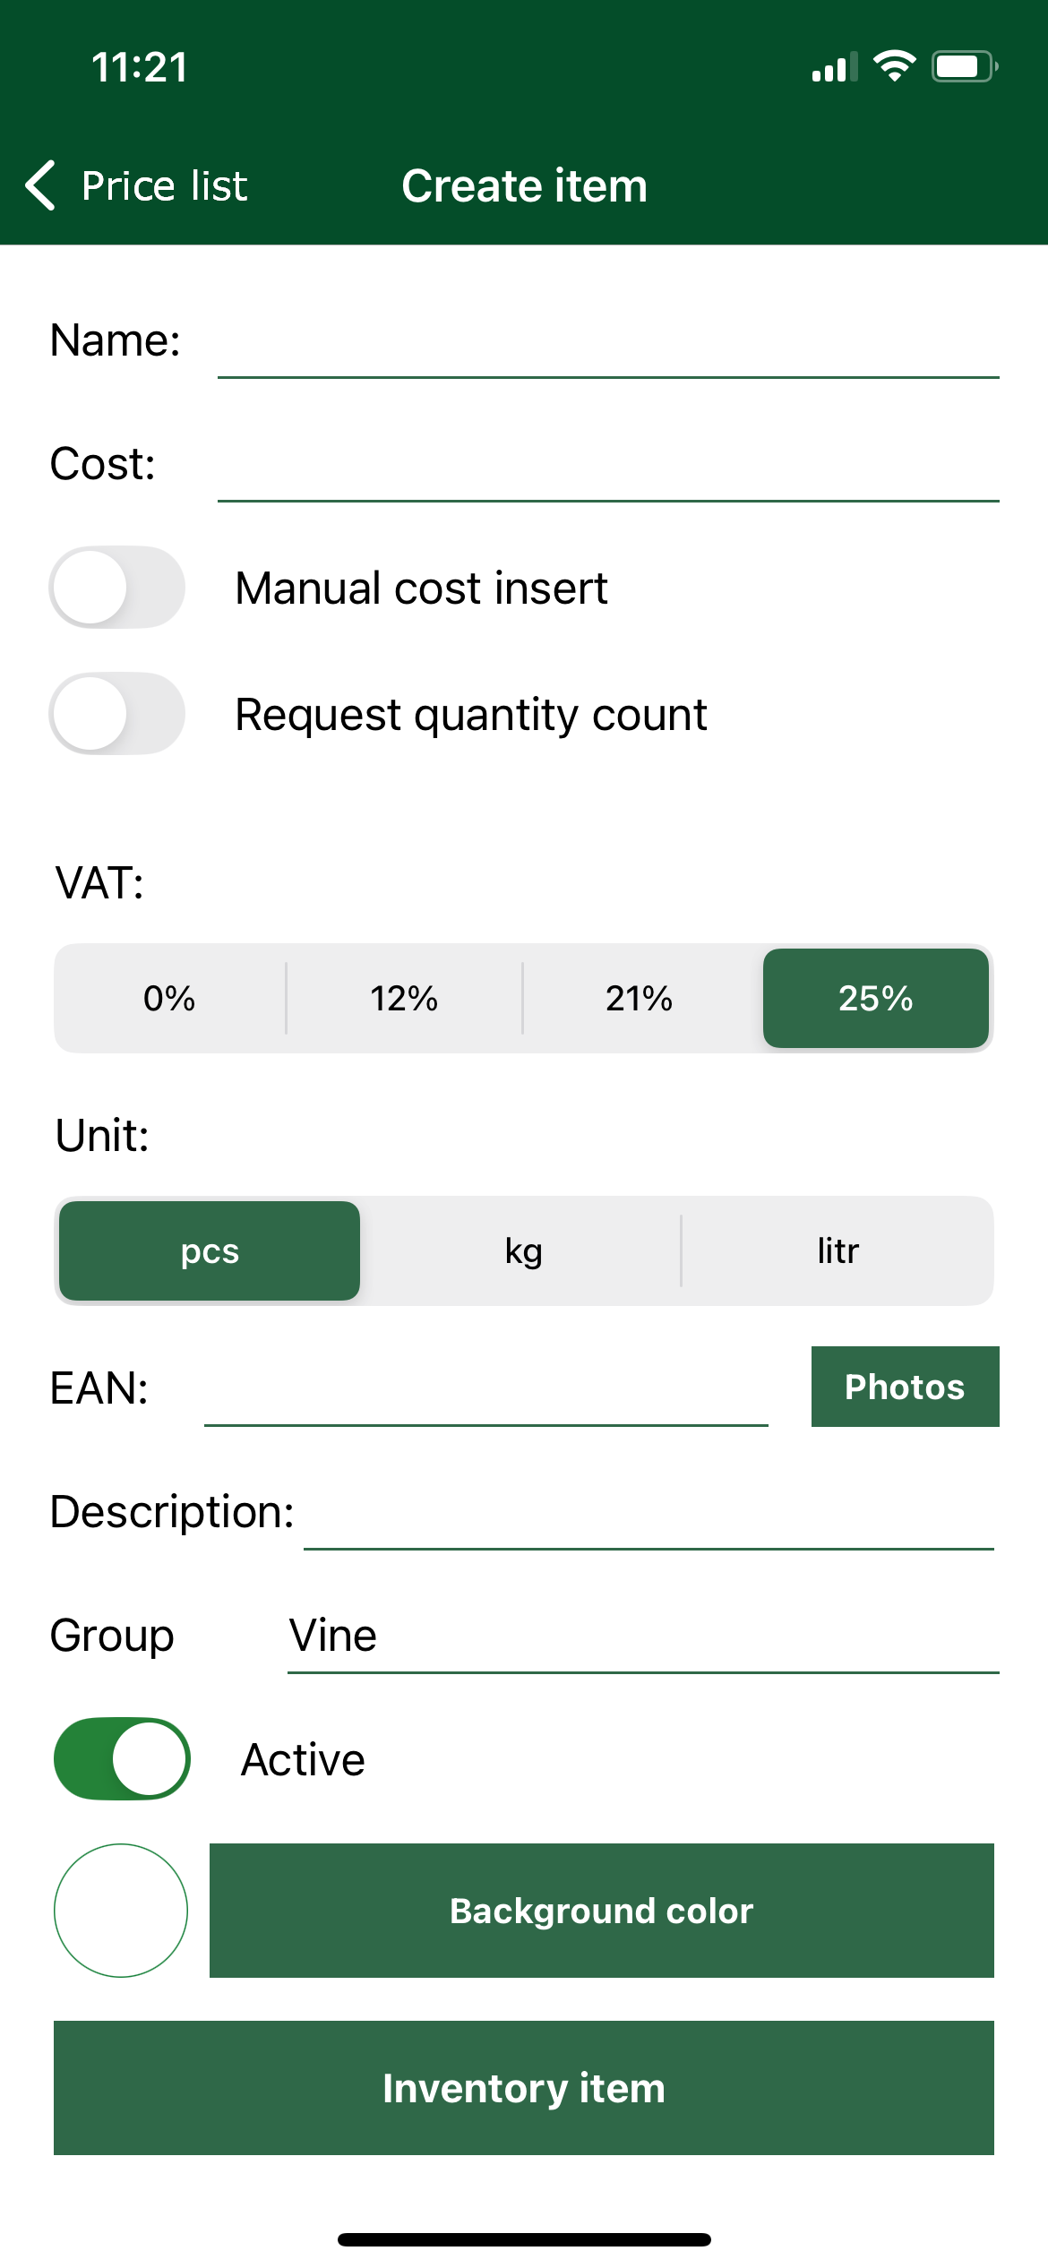Open the Group selector showing Vine
The image size is (1048, 2268).
641,1637
